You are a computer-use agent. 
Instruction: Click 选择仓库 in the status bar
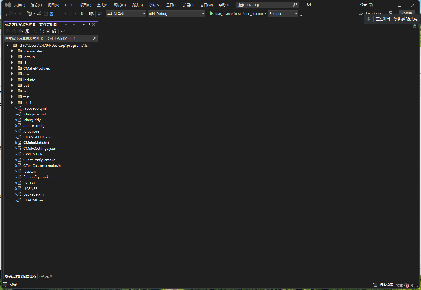(386, 285)
